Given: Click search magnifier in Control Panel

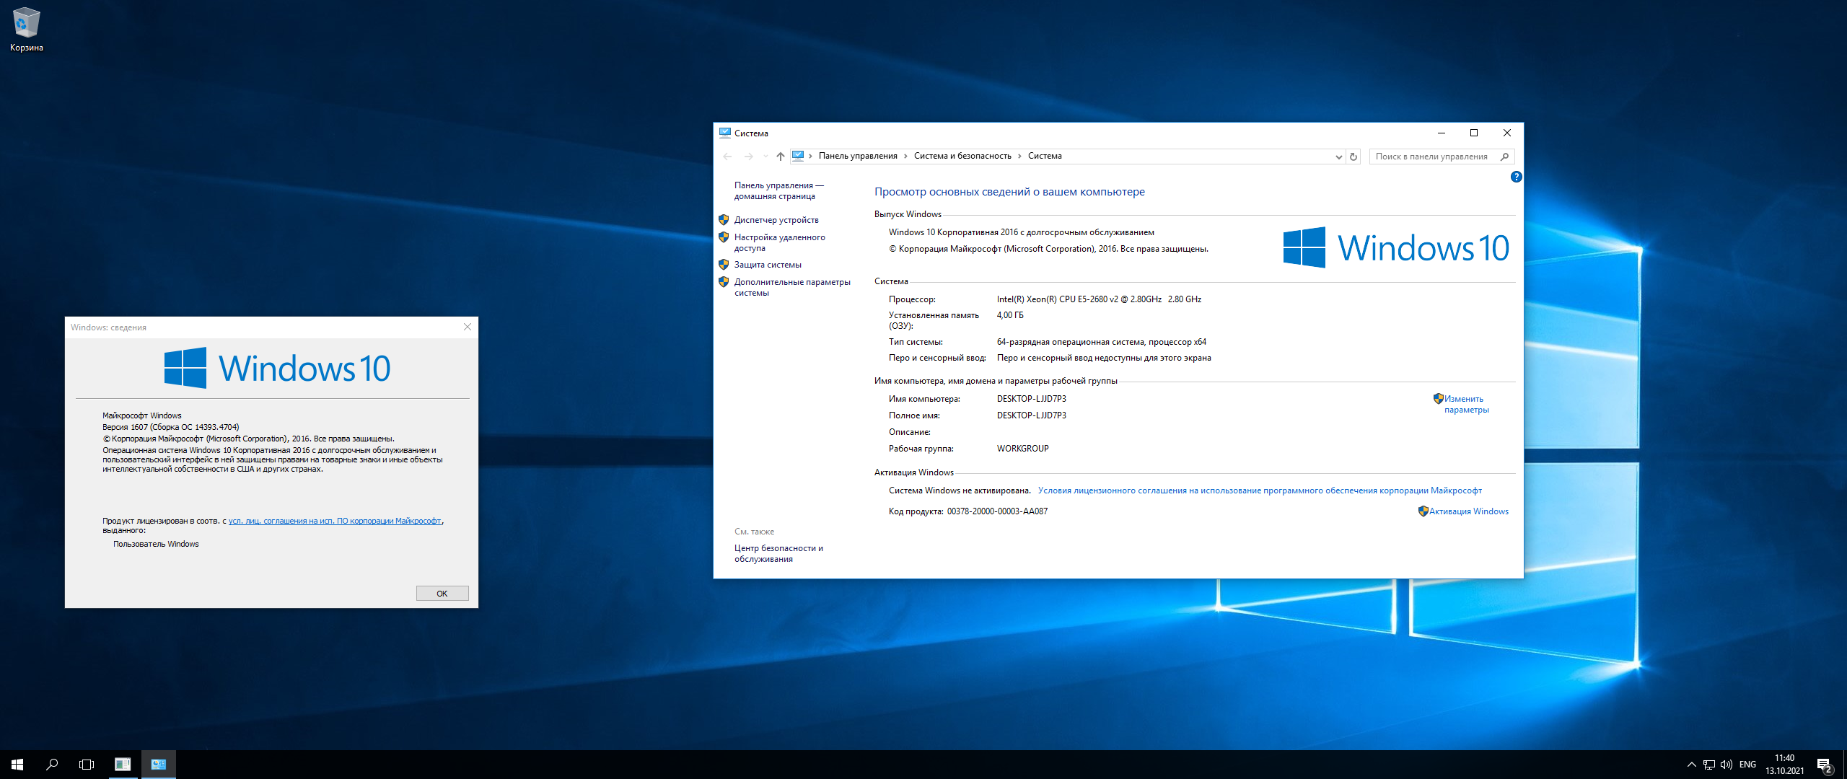Looking at the screenshot, I should (1504, 157).
